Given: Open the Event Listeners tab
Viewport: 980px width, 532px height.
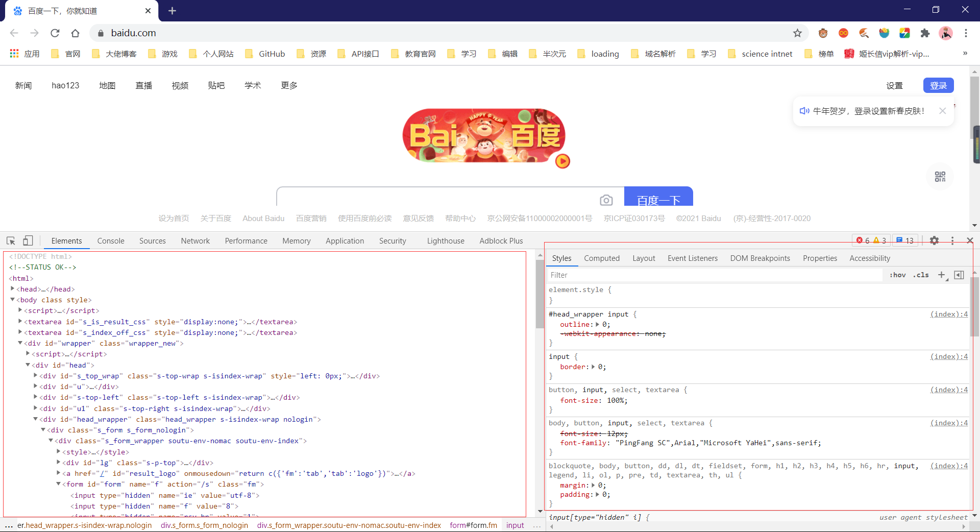Looking at the screenshot, I should tap(693, 258).
